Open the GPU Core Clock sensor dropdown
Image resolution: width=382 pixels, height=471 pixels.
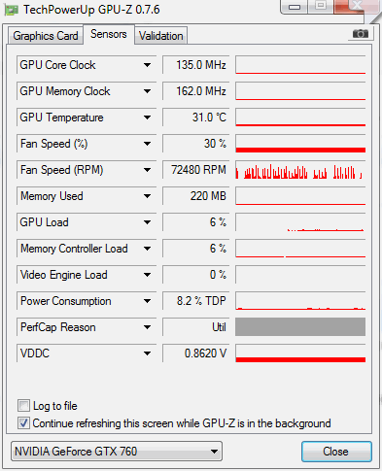coord(147,65)
